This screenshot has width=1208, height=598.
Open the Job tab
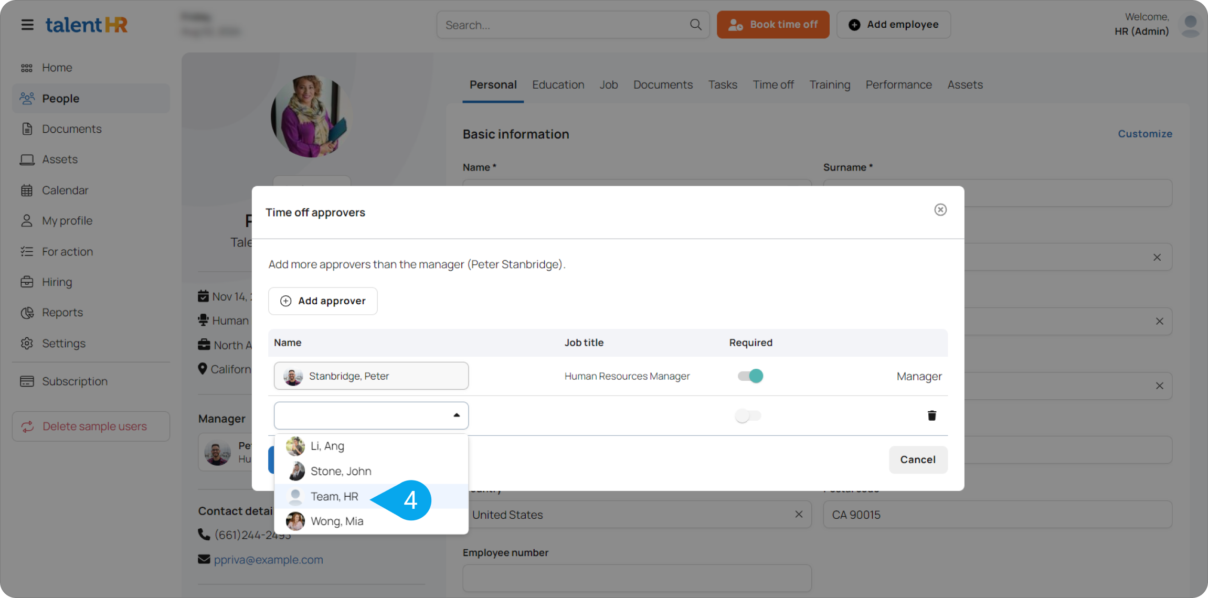pos(609,84)
